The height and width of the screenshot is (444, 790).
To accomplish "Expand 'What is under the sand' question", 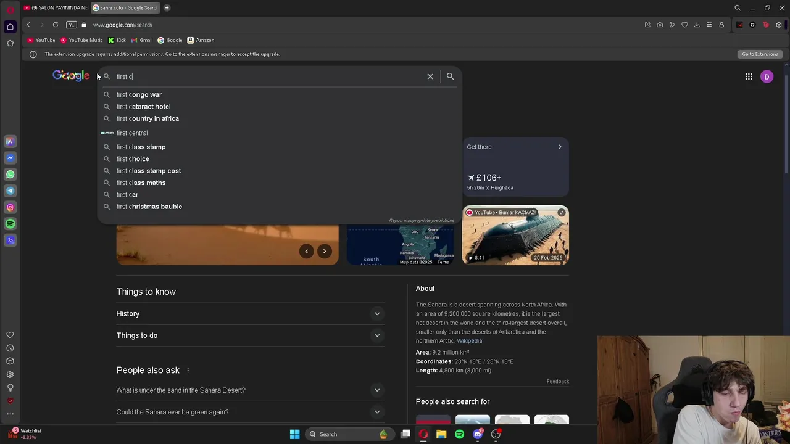I will [x=250, y=390].
